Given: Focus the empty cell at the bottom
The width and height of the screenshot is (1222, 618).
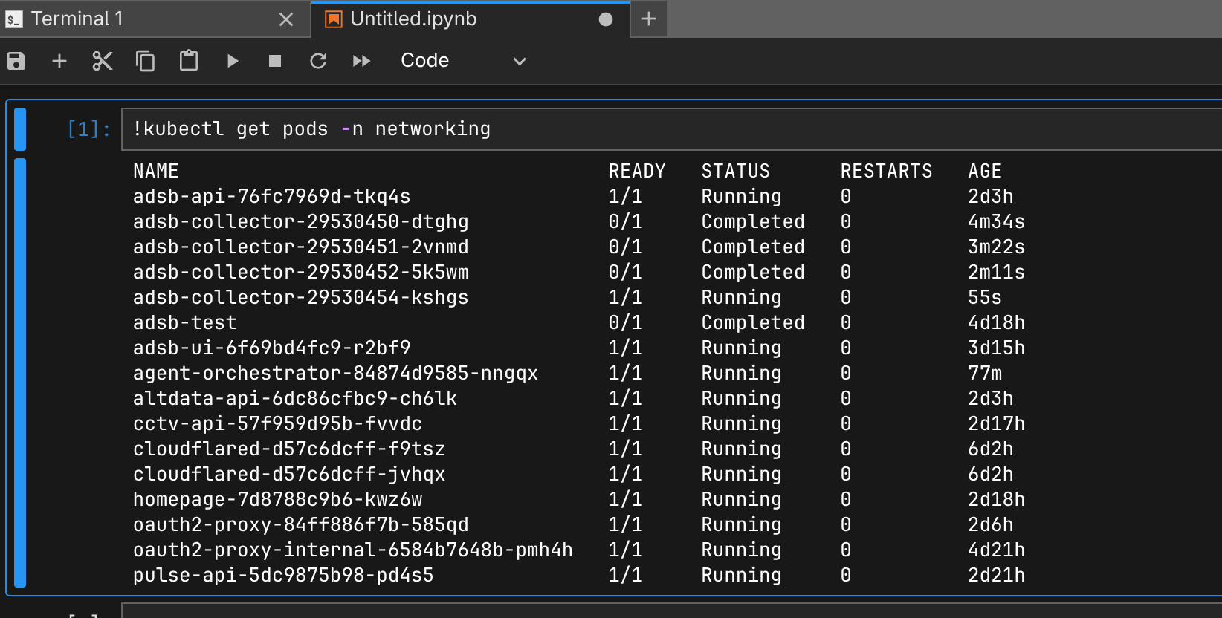Looking at the screenshot, I should (669, 612).
